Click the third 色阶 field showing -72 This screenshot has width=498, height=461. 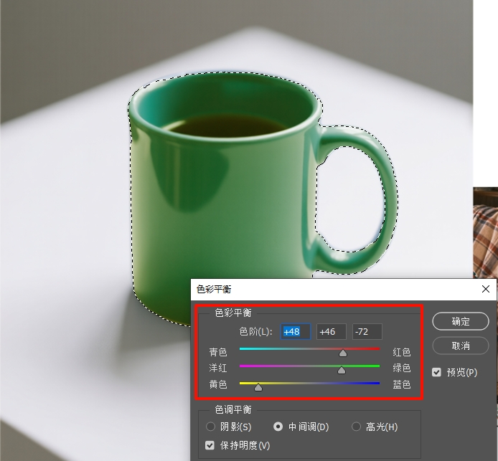tap(367, 331)
